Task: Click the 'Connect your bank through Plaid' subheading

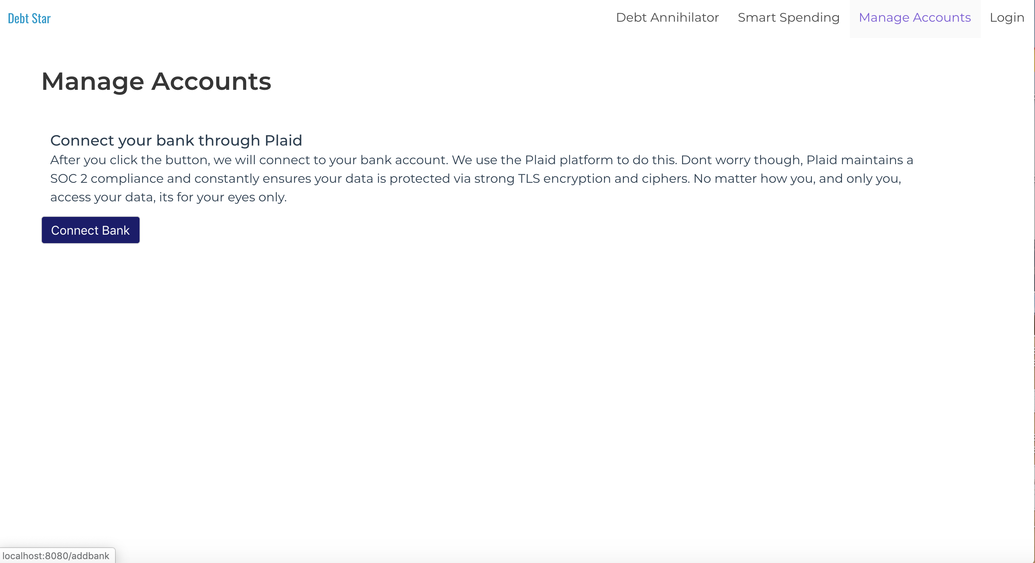Action: (176, 141)
